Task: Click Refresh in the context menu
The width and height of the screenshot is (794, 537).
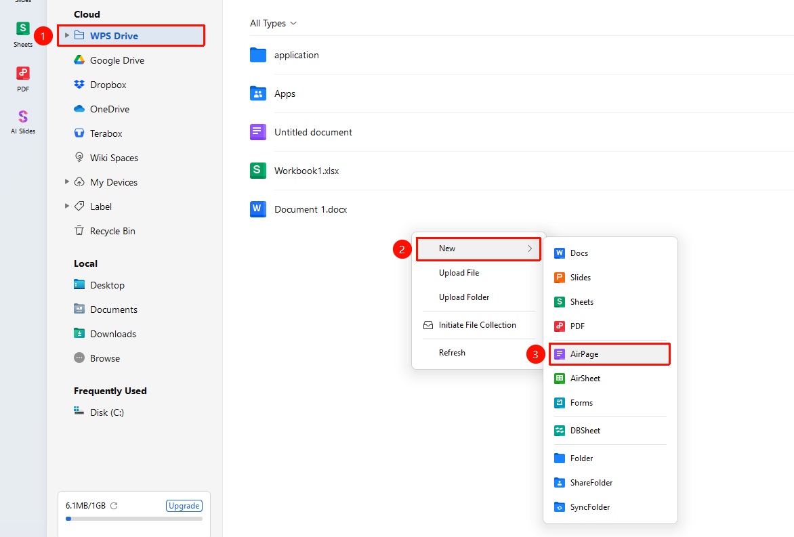Action: 478,353
